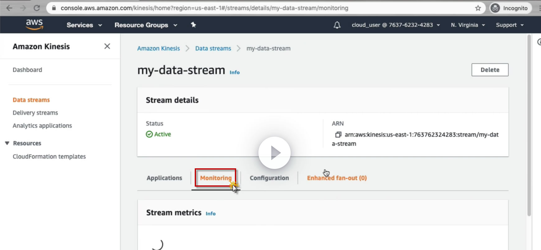Open the Services dropdown menu

click(84, 25)
